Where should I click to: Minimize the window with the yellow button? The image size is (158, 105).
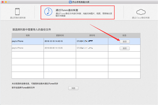point(6,2)
